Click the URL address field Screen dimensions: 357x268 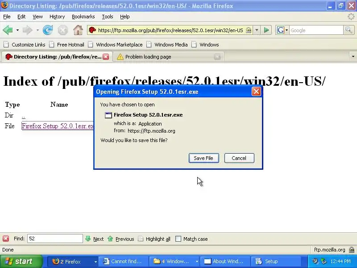170,30
